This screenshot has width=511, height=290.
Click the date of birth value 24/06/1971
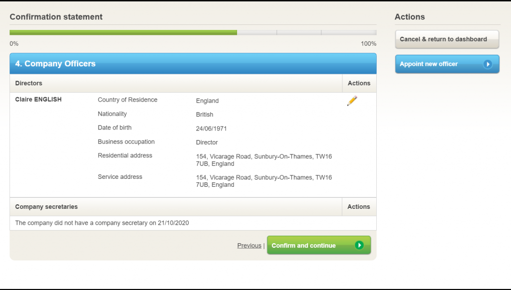(211, 129)
